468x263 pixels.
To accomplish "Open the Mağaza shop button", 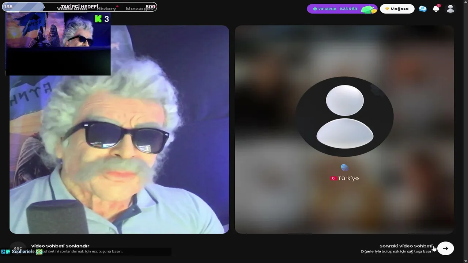I will pos(397,9).
